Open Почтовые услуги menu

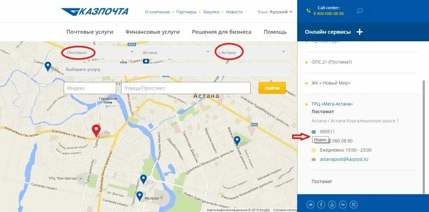coord(90,32)
